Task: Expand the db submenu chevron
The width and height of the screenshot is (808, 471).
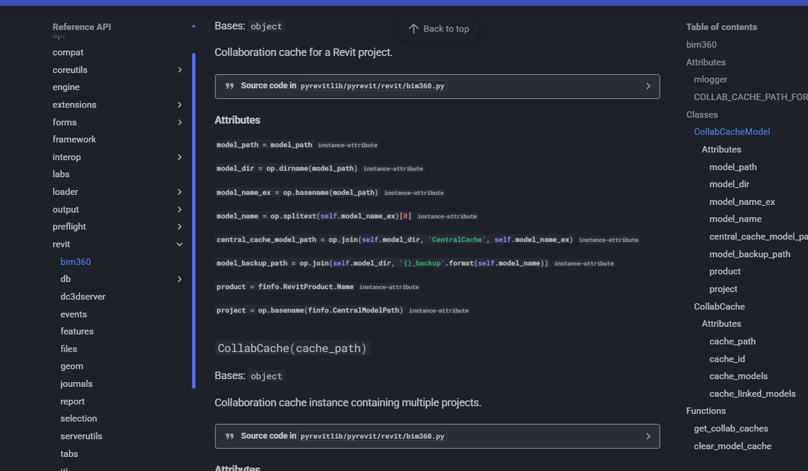Action: tap(180, 279)
